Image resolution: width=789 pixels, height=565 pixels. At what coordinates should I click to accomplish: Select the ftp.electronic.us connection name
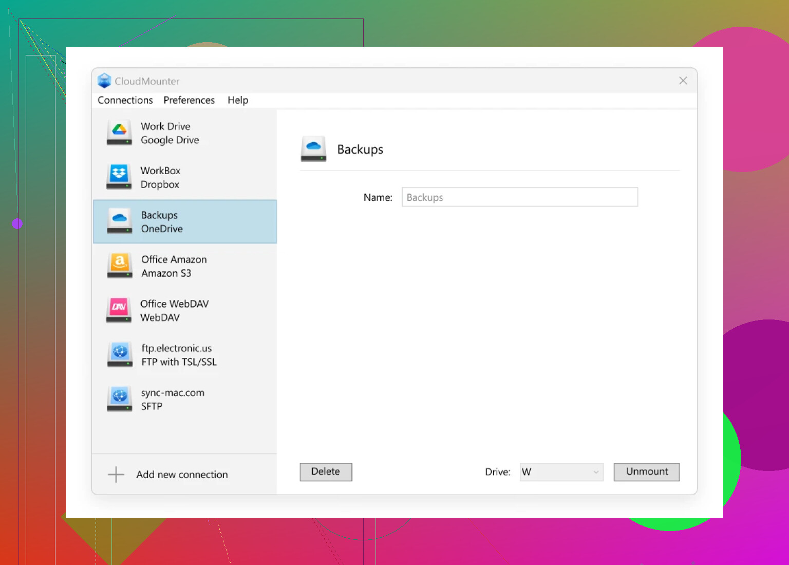176,348
